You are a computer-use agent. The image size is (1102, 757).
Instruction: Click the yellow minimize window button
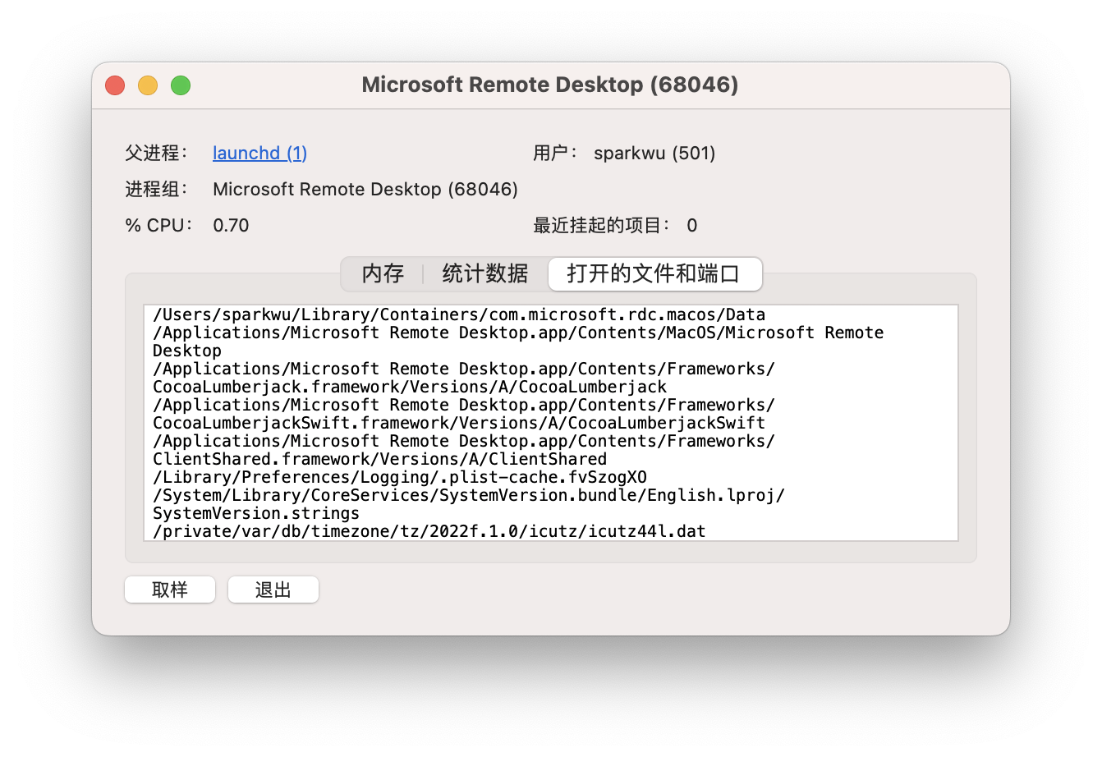tap(147, 85)
